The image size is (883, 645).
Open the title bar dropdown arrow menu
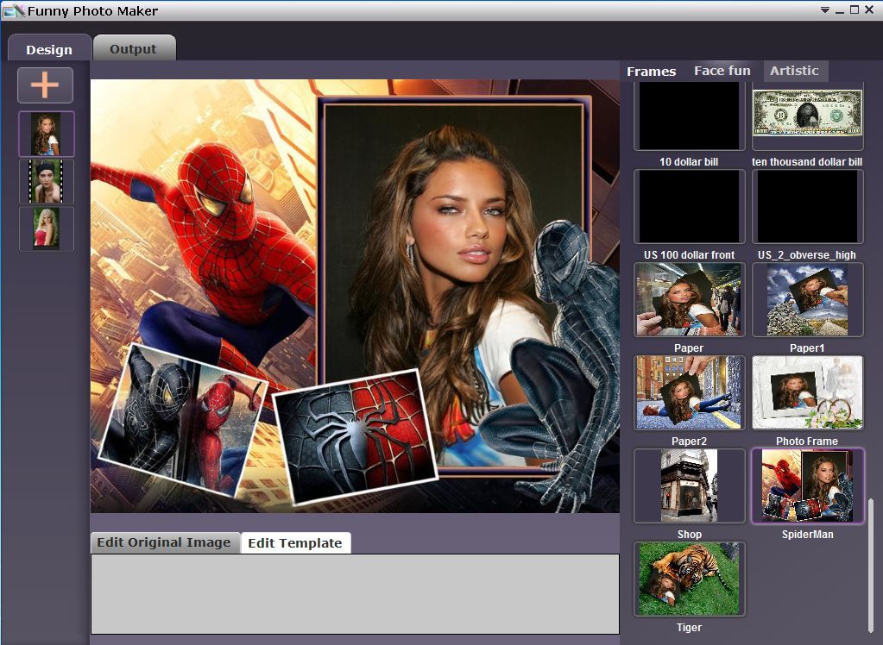click(x=824, y=10)
